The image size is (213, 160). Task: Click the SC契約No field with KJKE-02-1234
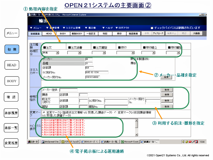[97, 72]
